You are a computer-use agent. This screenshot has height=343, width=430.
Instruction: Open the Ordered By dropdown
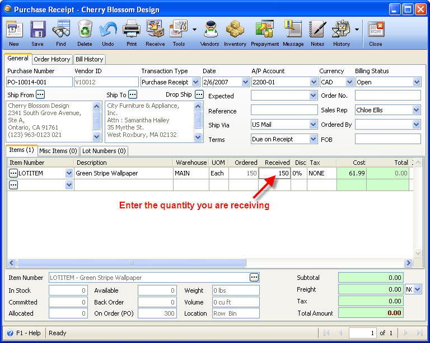tap(417, 125)
